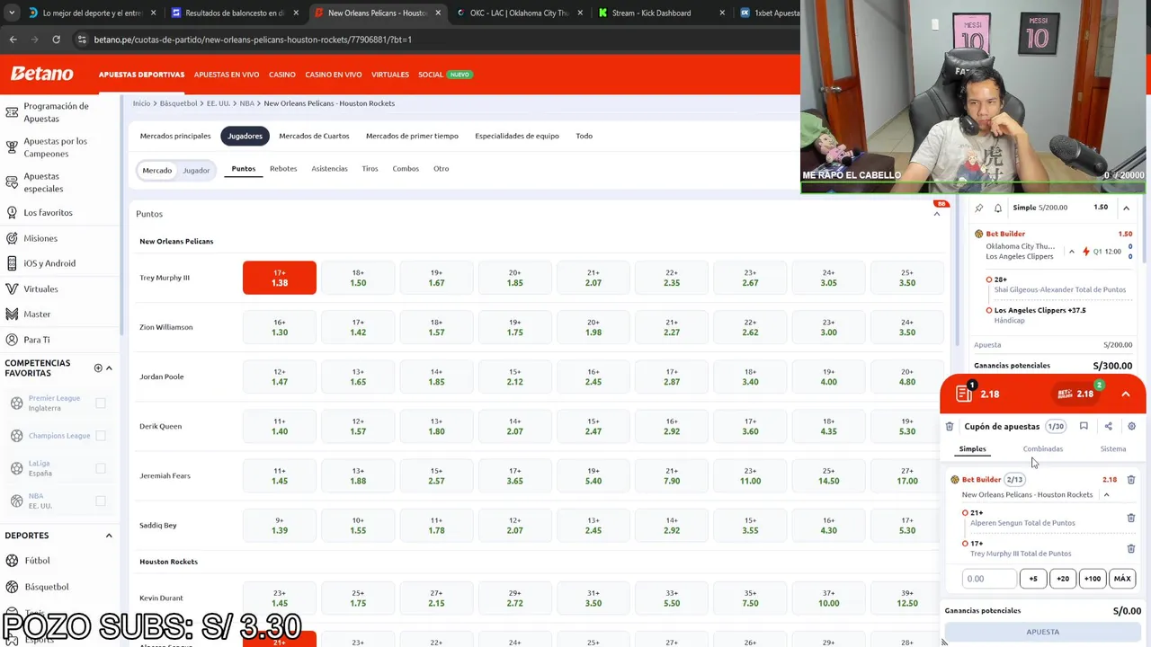Switch the view toggle to Mercado
Image resolution: width=1151 pixels, height=647 pixels.
156,170
